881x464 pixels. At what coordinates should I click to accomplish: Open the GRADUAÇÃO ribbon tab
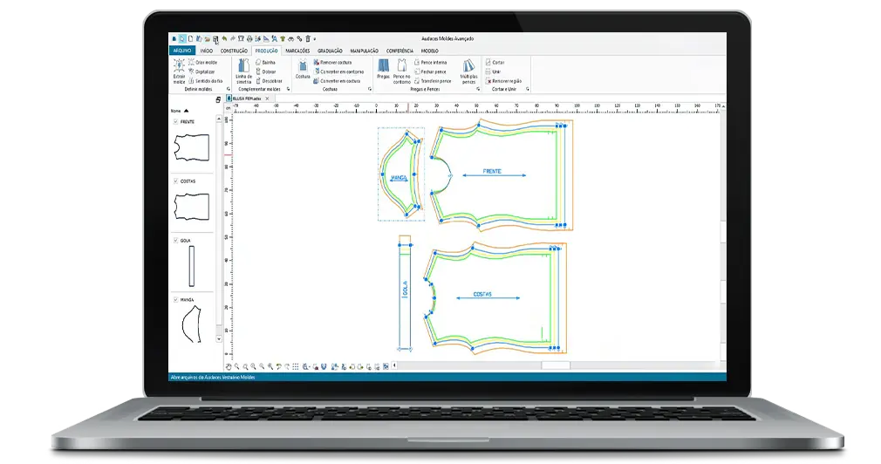[x=330, y=51]
